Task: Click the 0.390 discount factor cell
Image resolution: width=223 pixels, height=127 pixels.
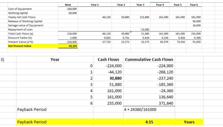Action: [x=197, y=38]
